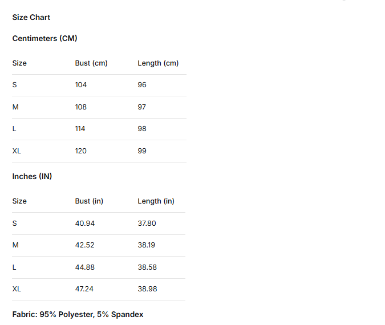Select the bust value 120

[81, 151]
